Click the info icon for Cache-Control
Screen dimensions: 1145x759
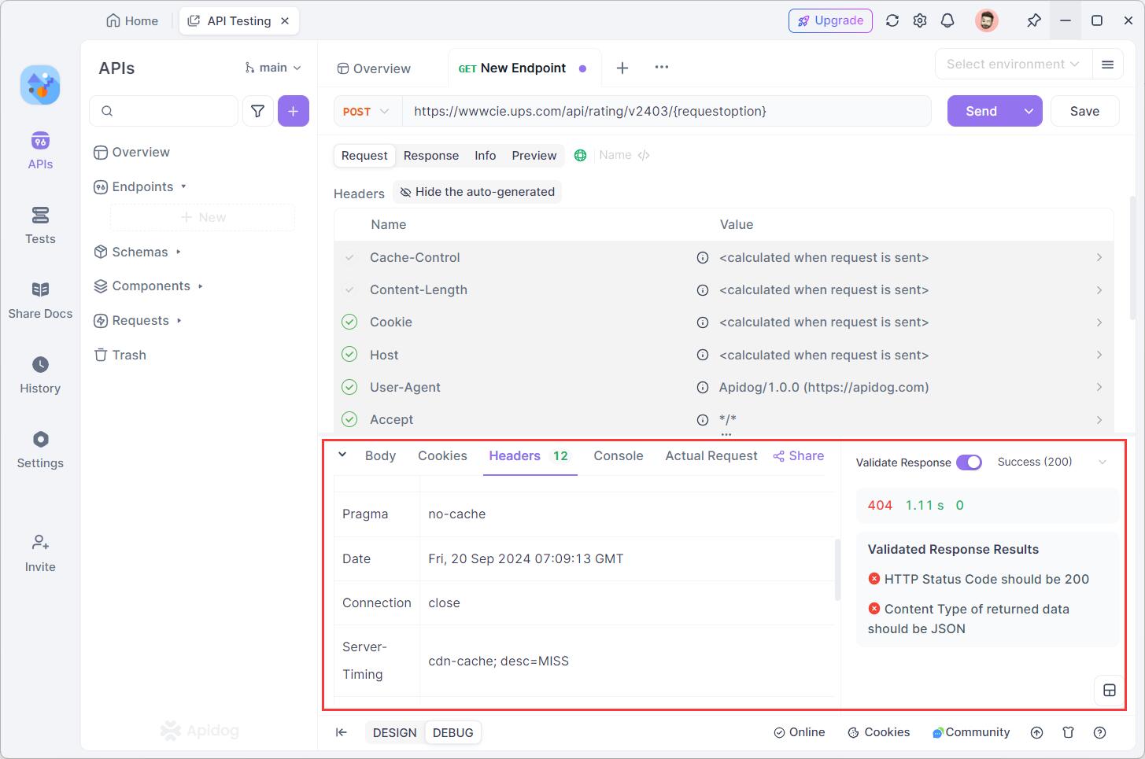(x=703, y=257)
